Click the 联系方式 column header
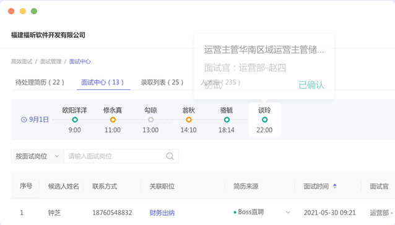Viewport: 395px width, 225px height. pyautogui.click(x=105, y=186)
